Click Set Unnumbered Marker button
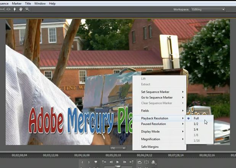 coord(96,162)
